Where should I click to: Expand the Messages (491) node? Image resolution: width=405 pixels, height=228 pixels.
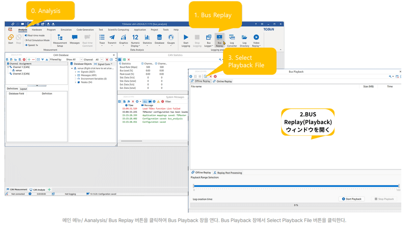pos(75,75)
